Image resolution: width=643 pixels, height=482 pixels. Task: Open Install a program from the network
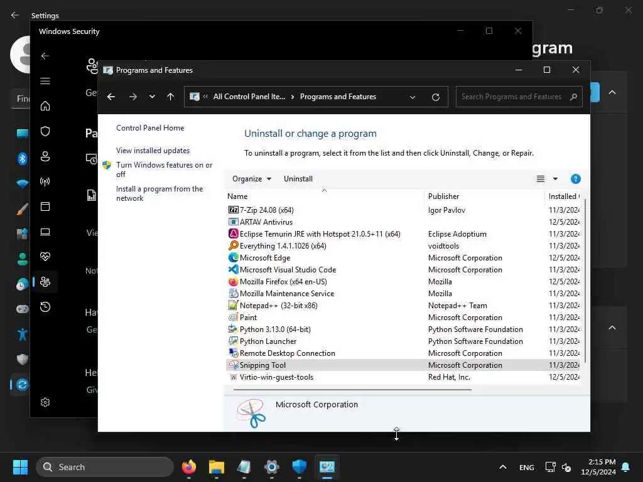(159, 193)
